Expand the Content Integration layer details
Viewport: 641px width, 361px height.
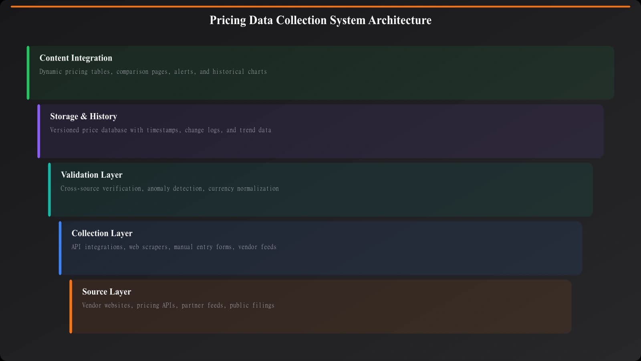point(320,72)
